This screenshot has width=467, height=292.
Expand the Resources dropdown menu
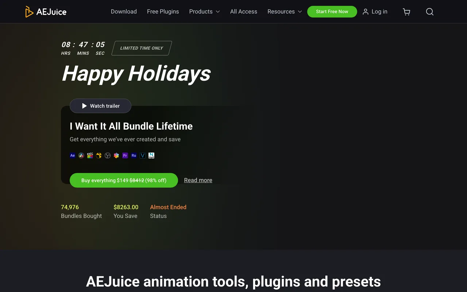click(285, 12)
